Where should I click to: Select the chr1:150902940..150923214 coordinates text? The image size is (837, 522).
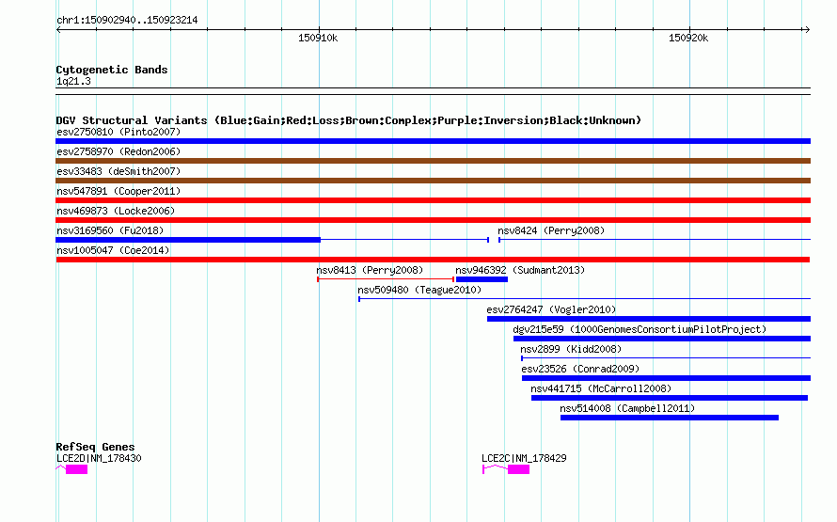coord(127,21)
